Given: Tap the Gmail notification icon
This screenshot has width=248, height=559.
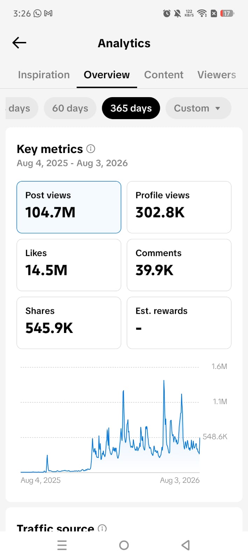Looking at the screenshot, I should pos(48,13).
